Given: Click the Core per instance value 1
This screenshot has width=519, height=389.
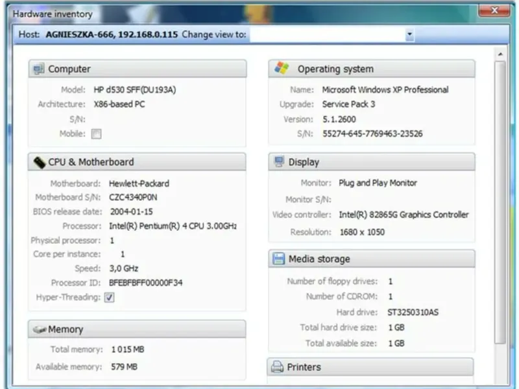Looking at the screenshot, I should pos(123,254).
